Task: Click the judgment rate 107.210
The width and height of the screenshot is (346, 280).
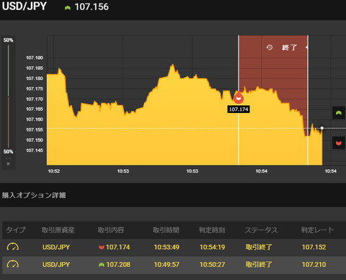Action: (314, 265)
